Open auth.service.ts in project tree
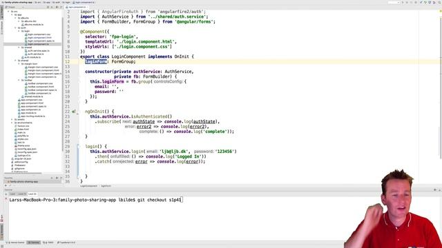442x248 pixels. 35,54
